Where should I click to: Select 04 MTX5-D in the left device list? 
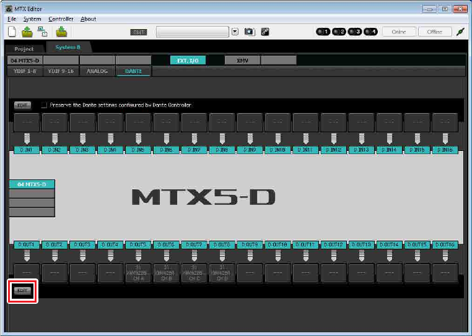tap(32, 184)
